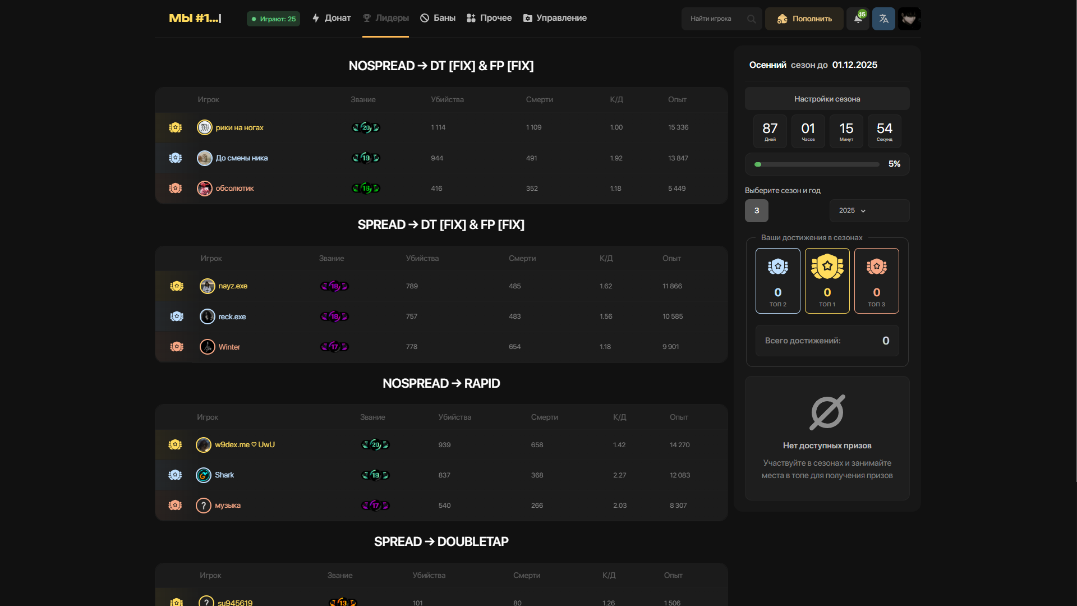Click the search magnifier icon
The image size is (1077, 606).
coord(751,19)
